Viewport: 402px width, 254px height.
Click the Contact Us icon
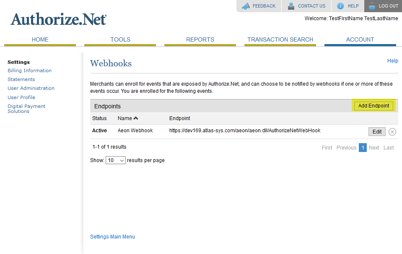(291, 6)
